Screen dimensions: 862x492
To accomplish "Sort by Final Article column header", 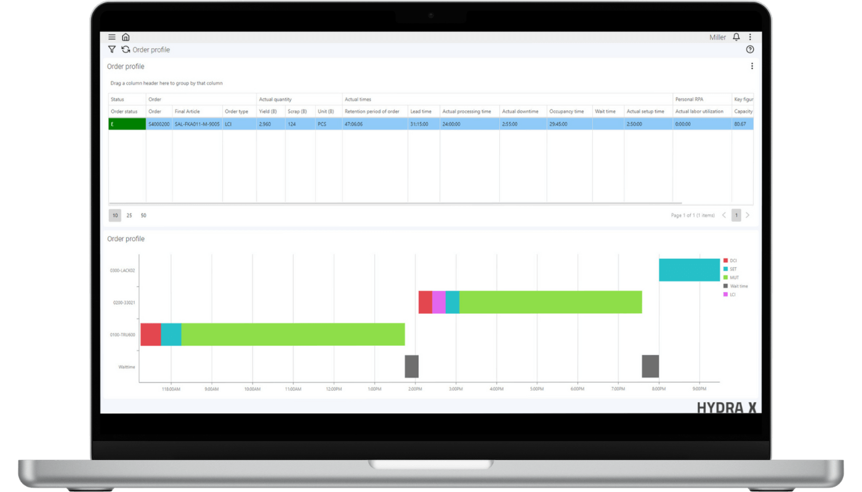I will pos(197,111).
